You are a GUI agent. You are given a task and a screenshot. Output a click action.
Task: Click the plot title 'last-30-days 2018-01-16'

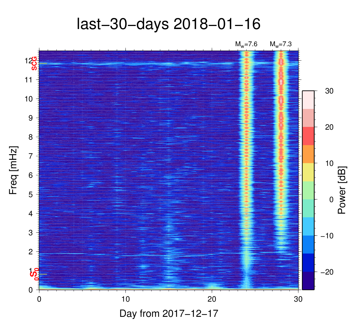tap(168, 24)
